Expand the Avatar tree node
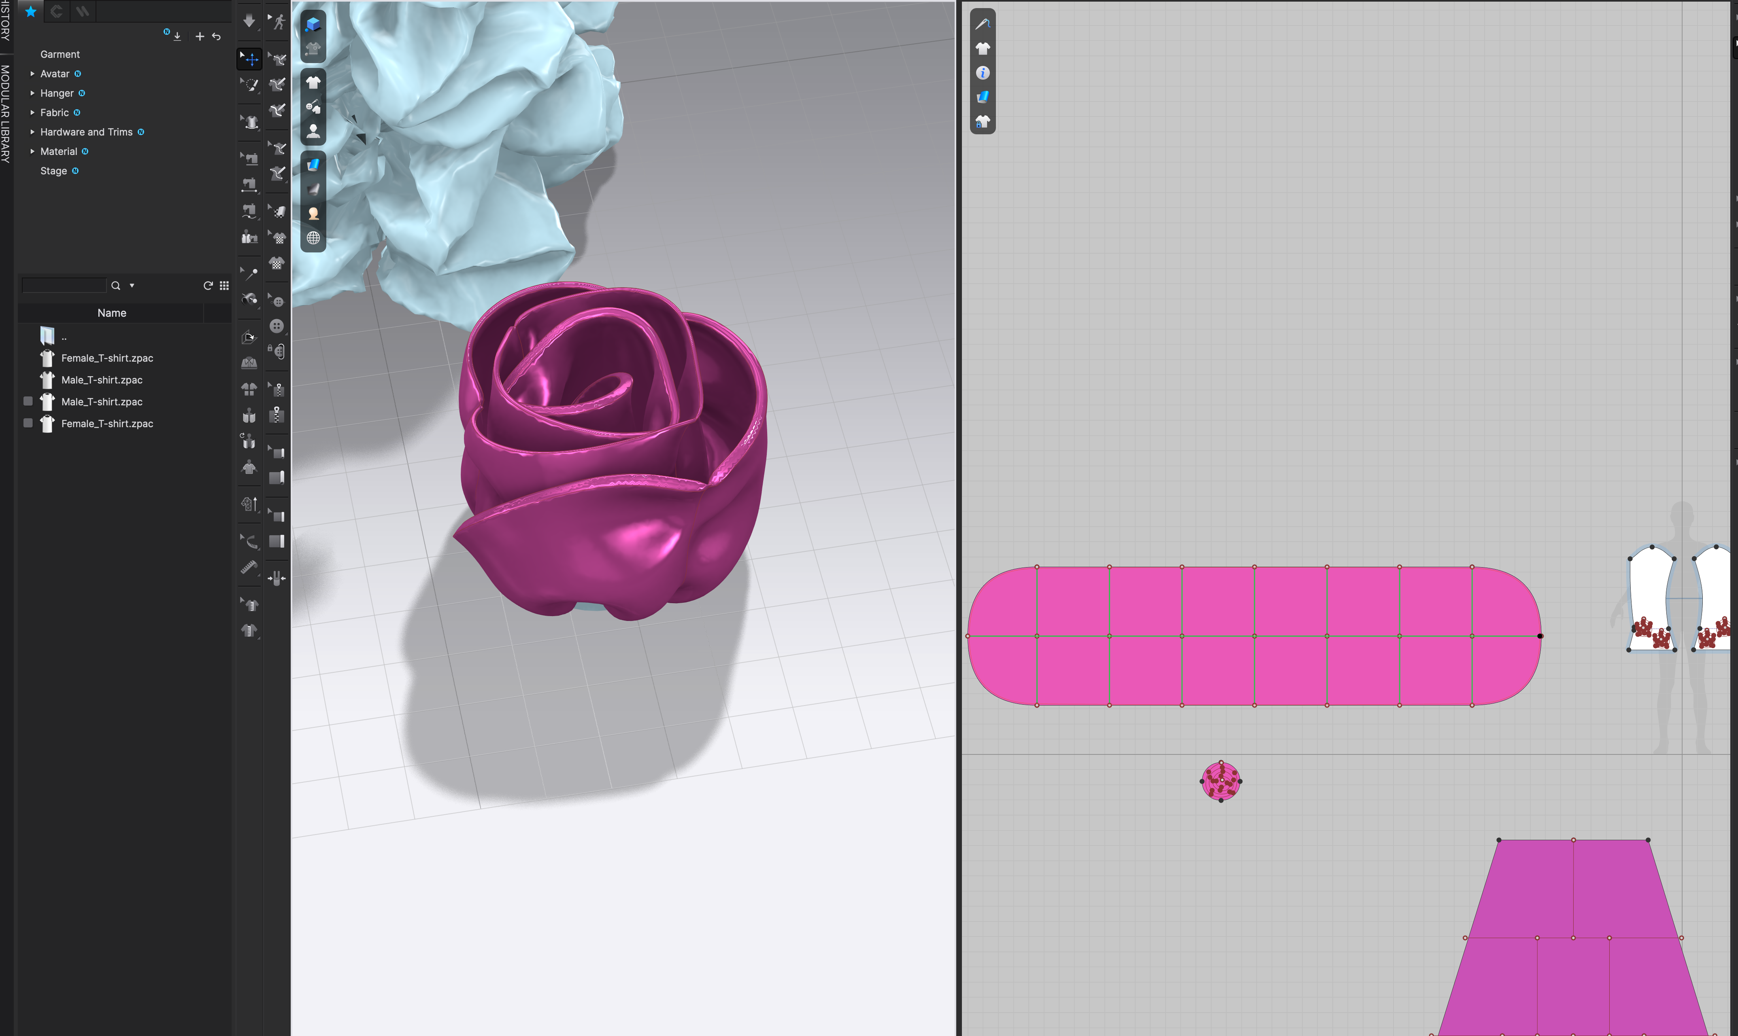This screenshot has height=1036, width=1738. click(x=32, y=73)
